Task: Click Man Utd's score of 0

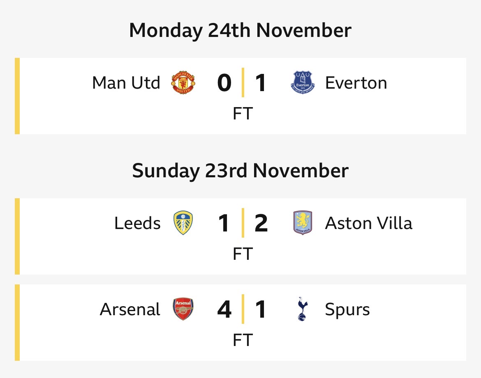Action: click(x=224, y=83)
